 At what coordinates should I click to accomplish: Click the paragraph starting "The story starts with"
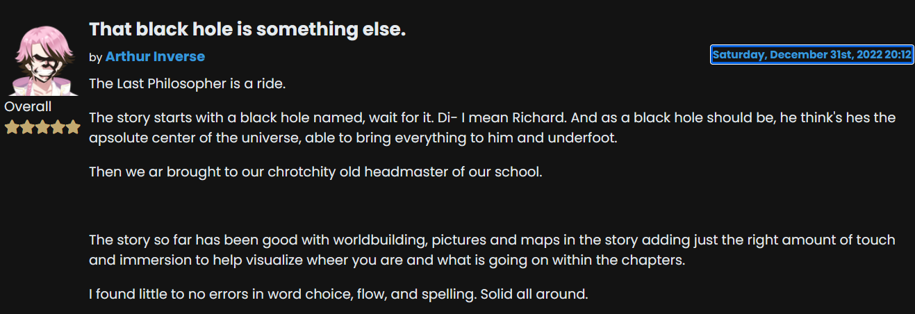[x=492, y=128]
